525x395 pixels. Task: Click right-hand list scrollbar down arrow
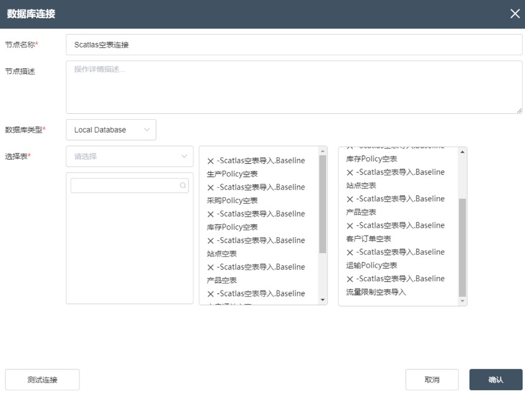pos(463,301)
